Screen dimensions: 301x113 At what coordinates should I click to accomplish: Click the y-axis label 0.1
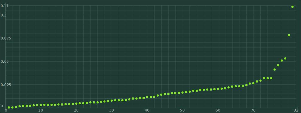click(x=4, y=15)
